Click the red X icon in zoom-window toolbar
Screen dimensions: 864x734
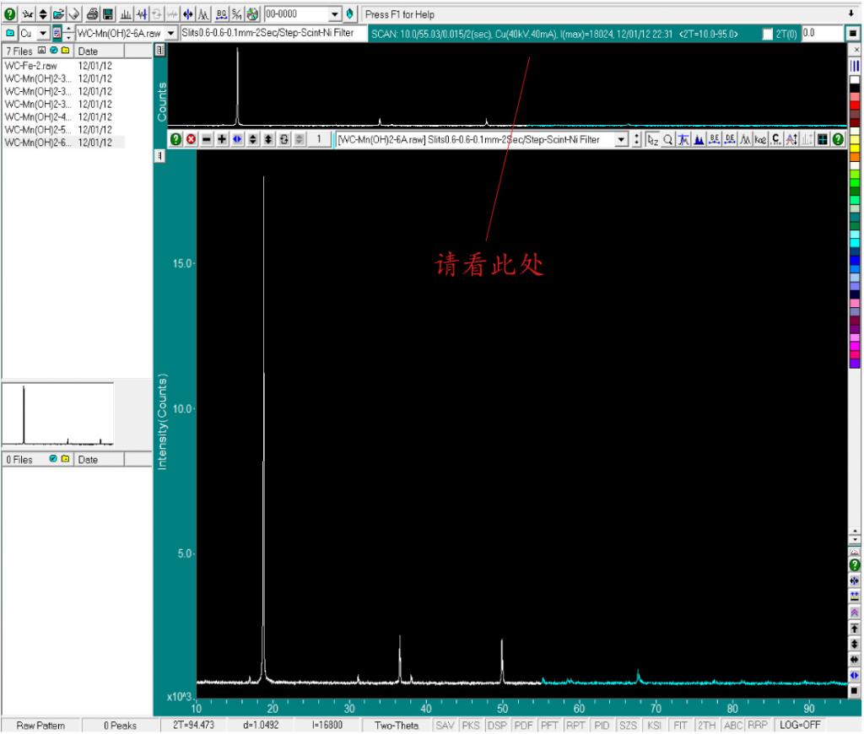(192, 139)
